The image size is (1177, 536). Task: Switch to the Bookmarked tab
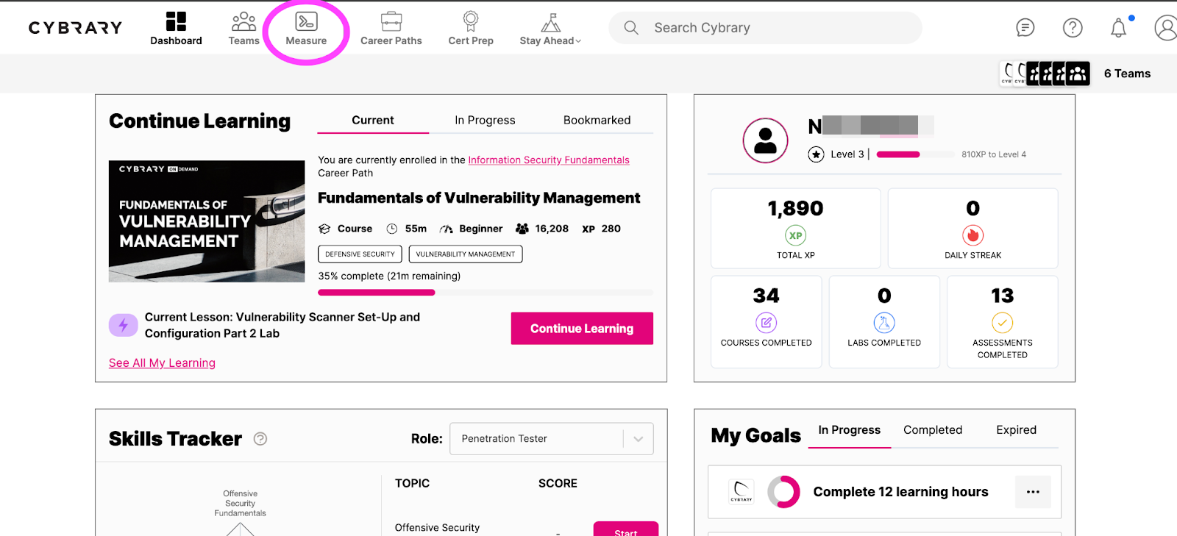[x=597, y=120]
